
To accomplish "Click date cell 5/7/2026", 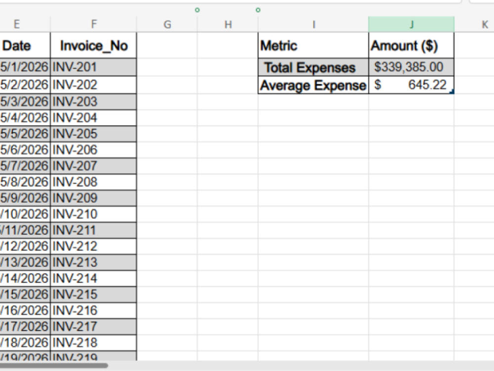I will 25,166.
